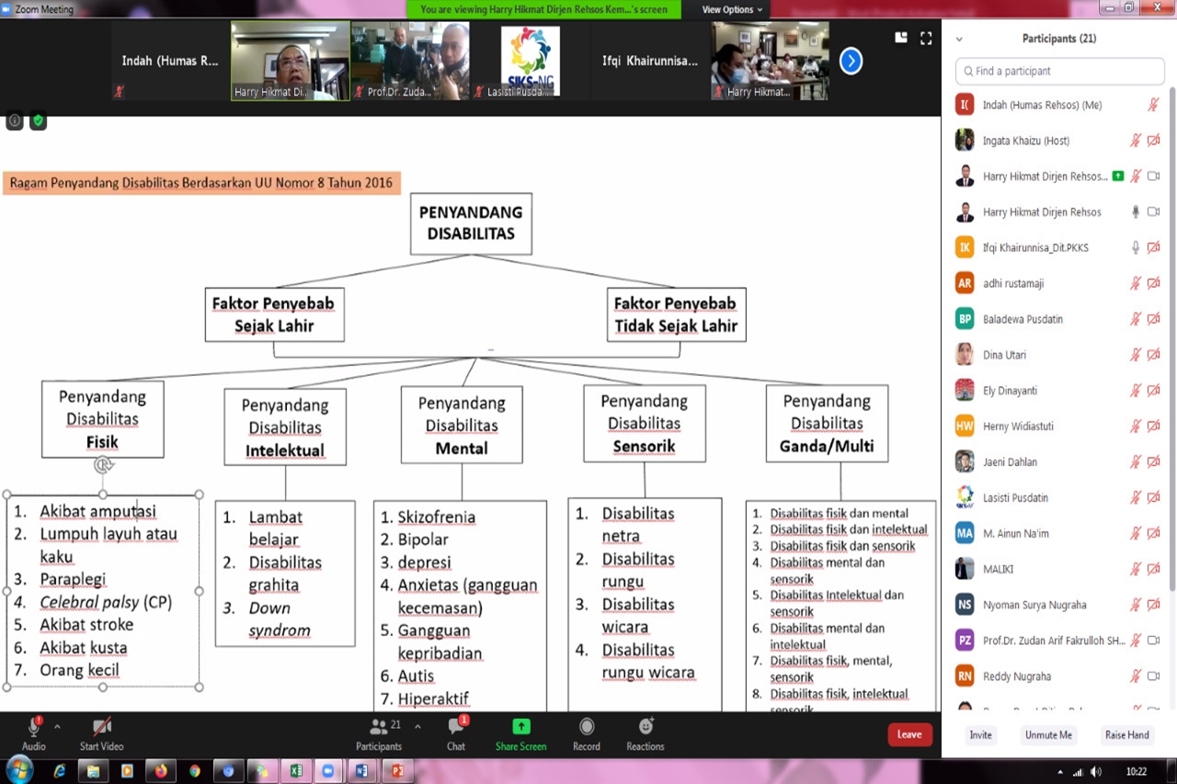Click Faktor Penyebab Tidak Sejak Lahir box
The width and height of the screenshot is (1177, 784).
[x=676, y=314]
